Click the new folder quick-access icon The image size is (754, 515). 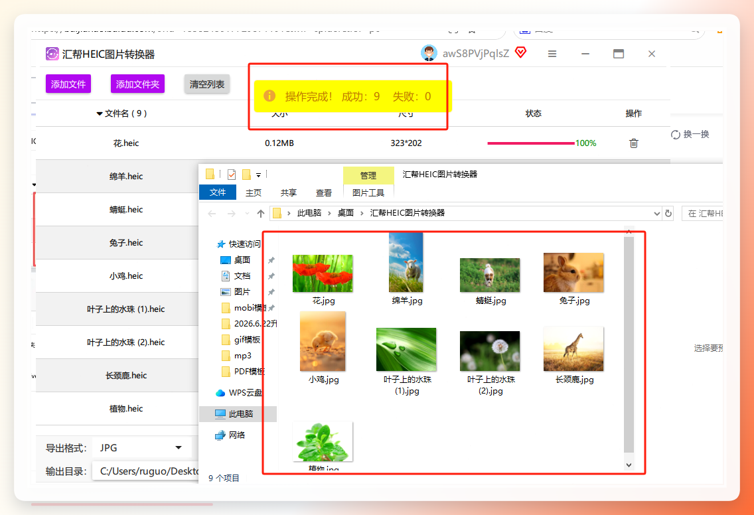click(247, 175)
